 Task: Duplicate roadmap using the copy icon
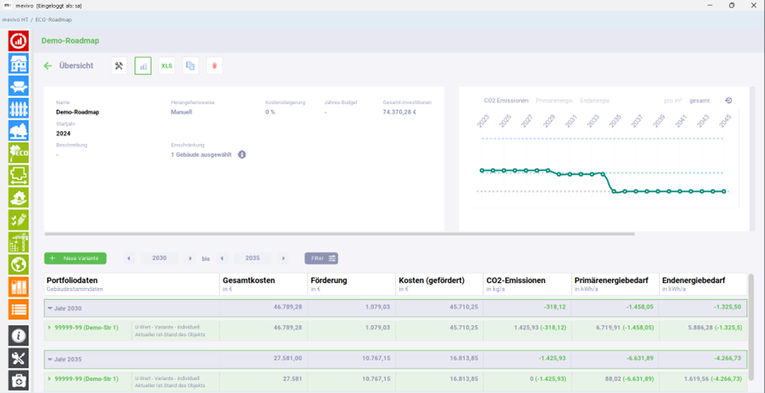tap(191, 65)
